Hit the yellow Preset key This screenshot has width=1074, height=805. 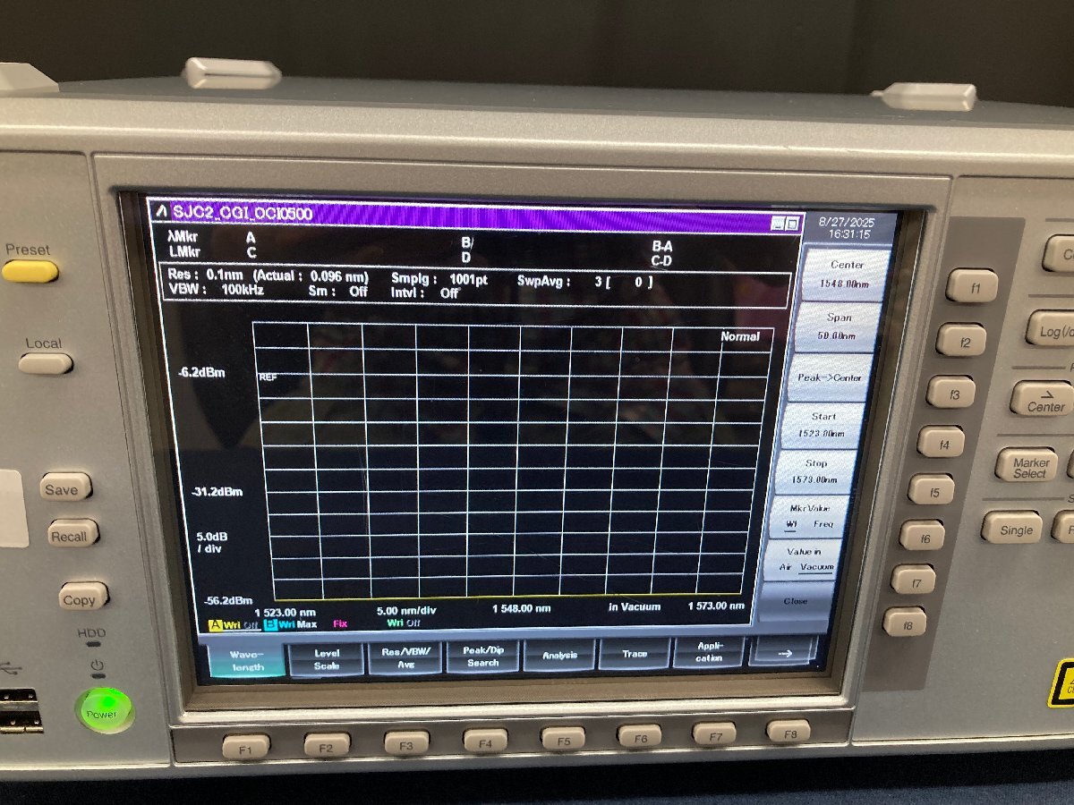(30, 271)
